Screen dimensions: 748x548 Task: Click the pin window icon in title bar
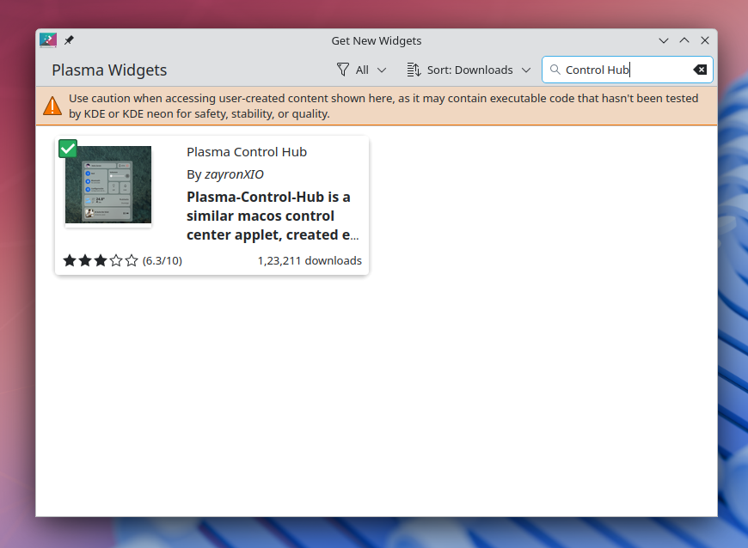(x=69, y=40)
